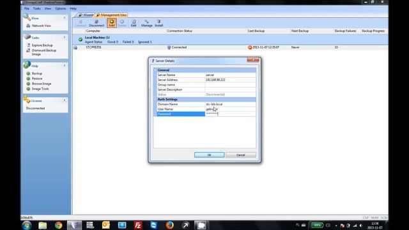Click the Install toolbar icon
Image resolution: width=409 pixels, height=230 pixels.
click(158, 23)
